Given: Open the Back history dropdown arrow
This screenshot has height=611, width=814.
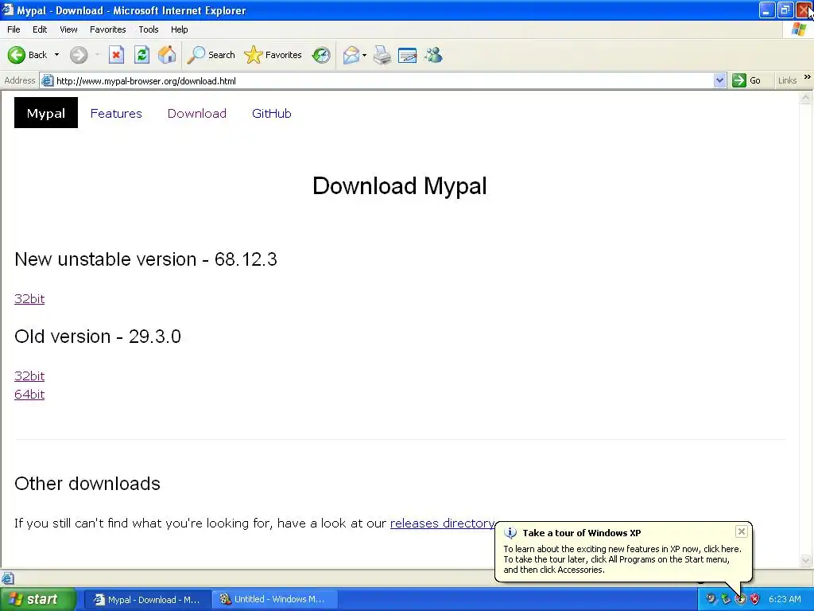Looking at the screenshot, I should [x=56, y=55].
